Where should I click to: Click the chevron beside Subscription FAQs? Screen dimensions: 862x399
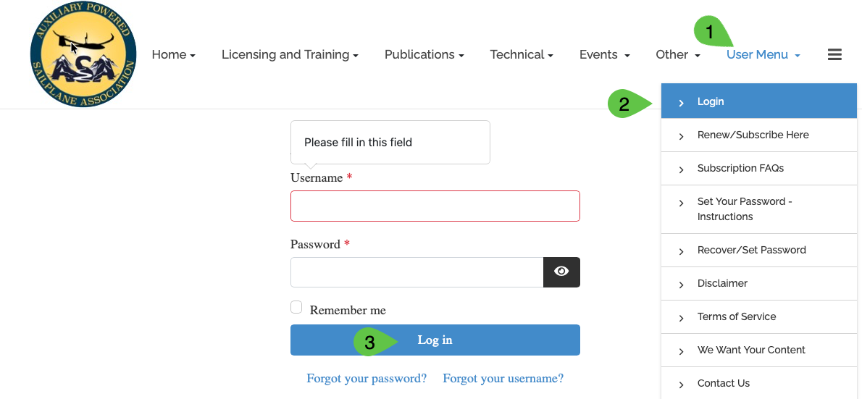click(681, 169)
